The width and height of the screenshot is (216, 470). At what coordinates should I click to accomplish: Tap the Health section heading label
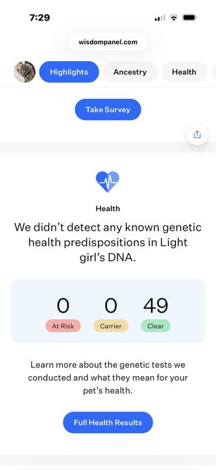pos(108,209)
